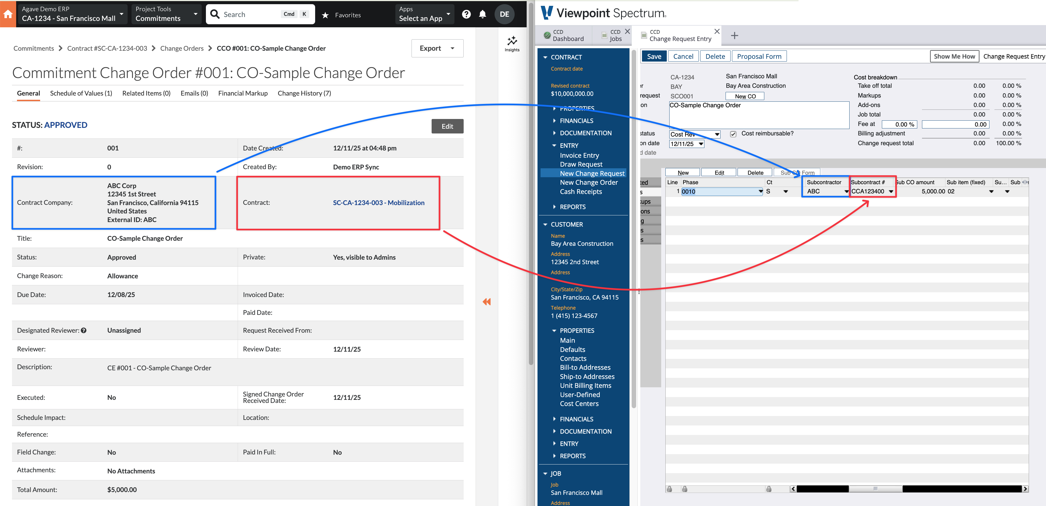This screenshot has width=1046, height=506.
Task: Open the Insights panel icon
Action: (512, 41)
